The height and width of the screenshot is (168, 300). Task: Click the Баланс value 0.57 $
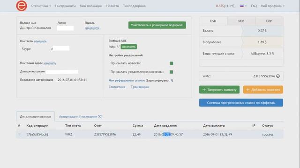[x=262, y=31]
